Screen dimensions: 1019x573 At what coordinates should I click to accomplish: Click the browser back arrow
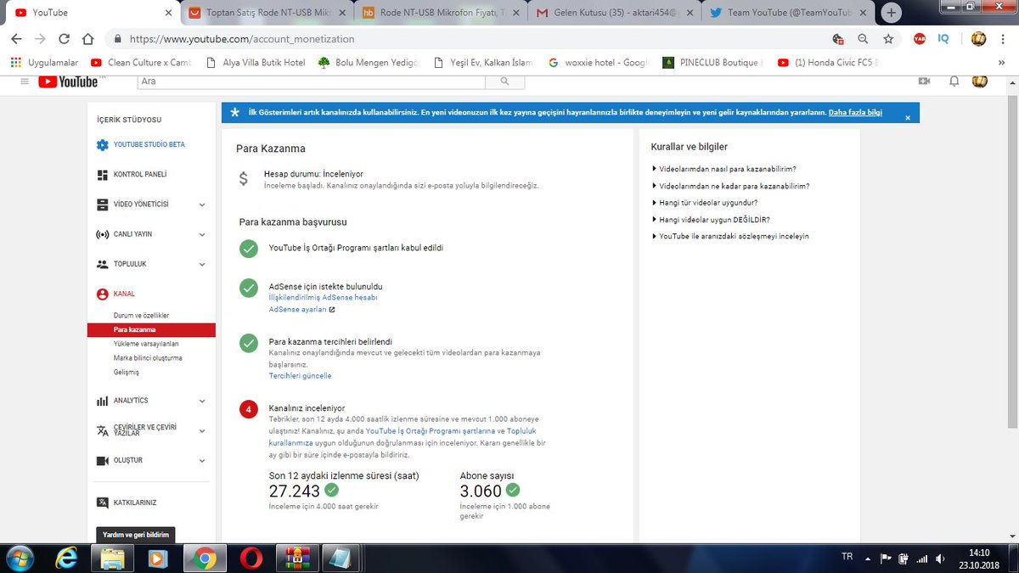(17, 39)
